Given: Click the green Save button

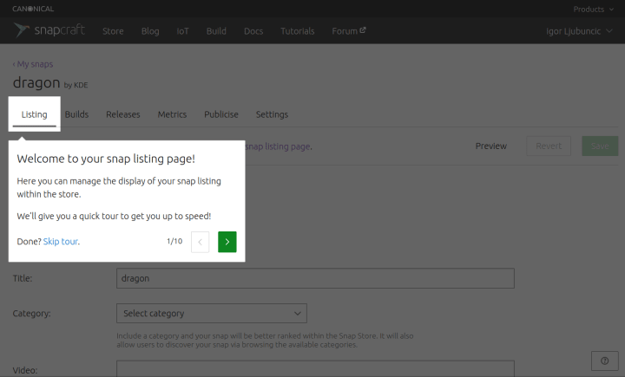Looking at the screenshot, I should (x=600, y=146).
